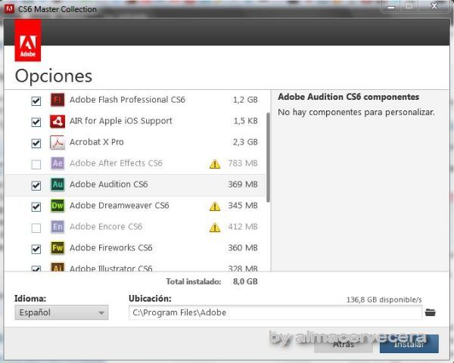
Task: Click the "1,5 KB" size value
Action: 245,121
